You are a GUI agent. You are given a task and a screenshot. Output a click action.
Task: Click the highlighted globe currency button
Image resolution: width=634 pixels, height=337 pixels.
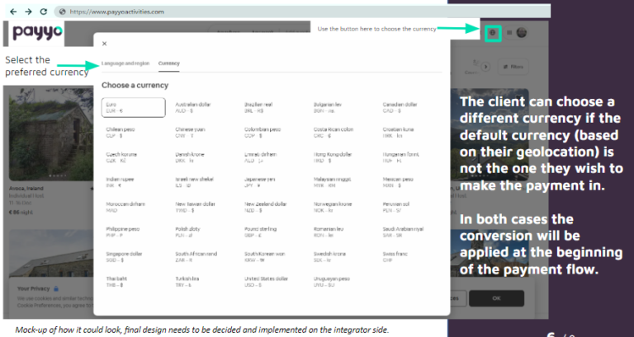[493, 33]
